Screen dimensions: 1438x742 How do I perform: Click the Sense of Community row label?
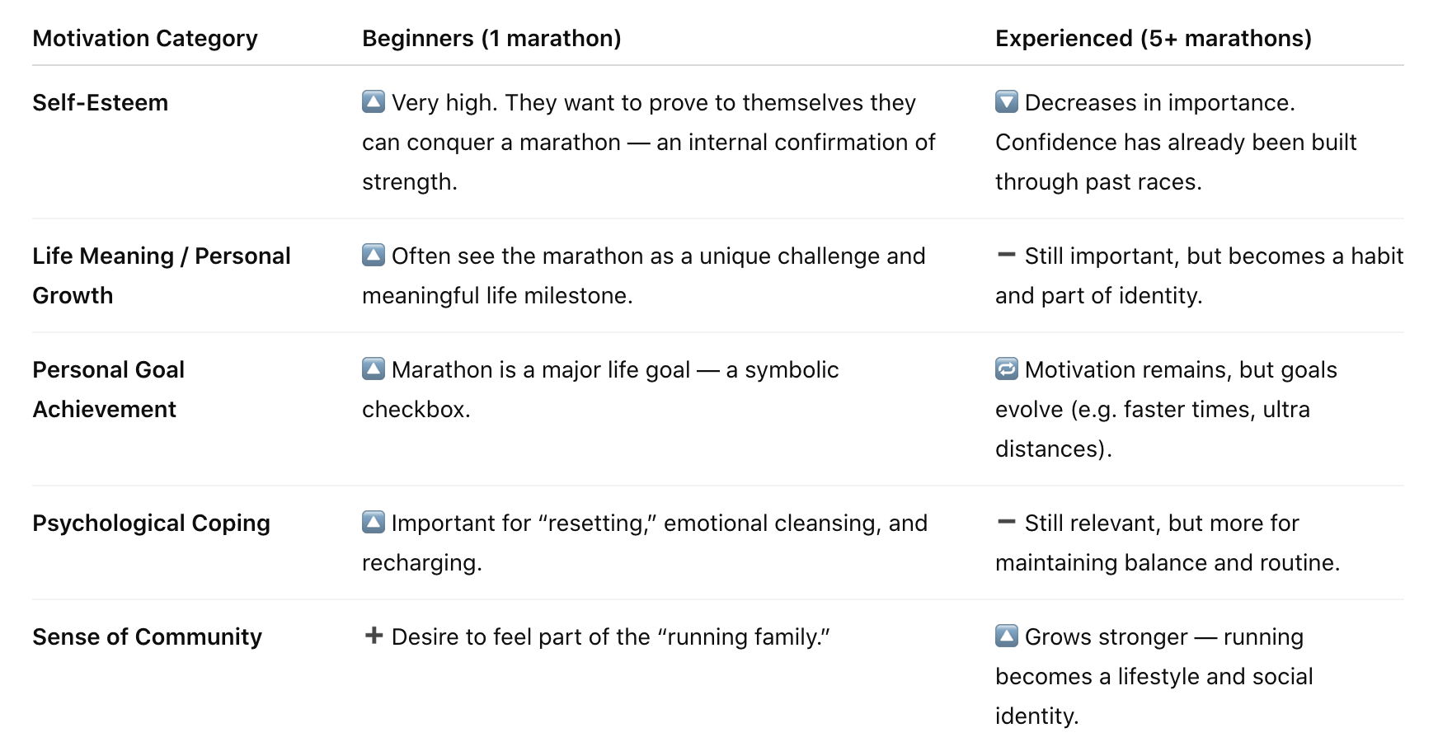click(x=148, y=637)
